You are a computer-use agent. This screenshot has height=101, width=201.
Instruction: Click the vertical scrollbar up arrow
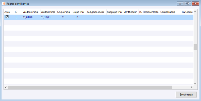click(x=195, y=11)
